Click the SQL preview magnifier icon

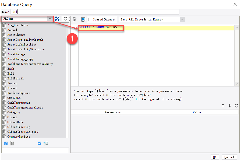[x=75, y=19]
